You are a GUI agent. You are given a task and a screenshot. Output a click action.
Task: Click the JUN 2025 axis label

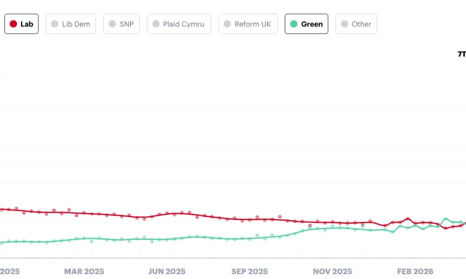click(167, 272)
